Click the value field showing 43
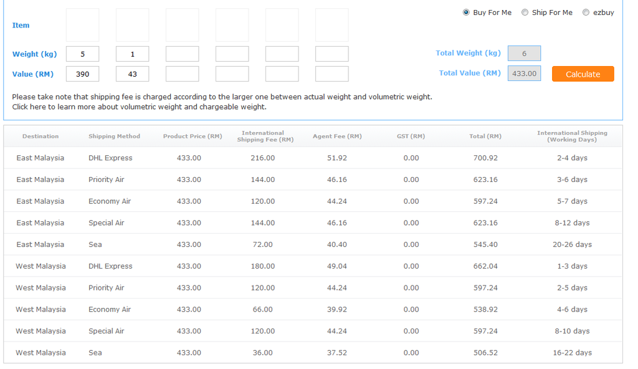 132,74
